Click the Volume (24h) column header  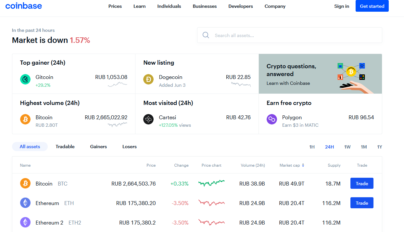pos(253,165)
